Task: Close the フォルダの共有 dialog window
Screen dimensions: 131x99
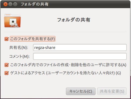Action: (5, 4)
